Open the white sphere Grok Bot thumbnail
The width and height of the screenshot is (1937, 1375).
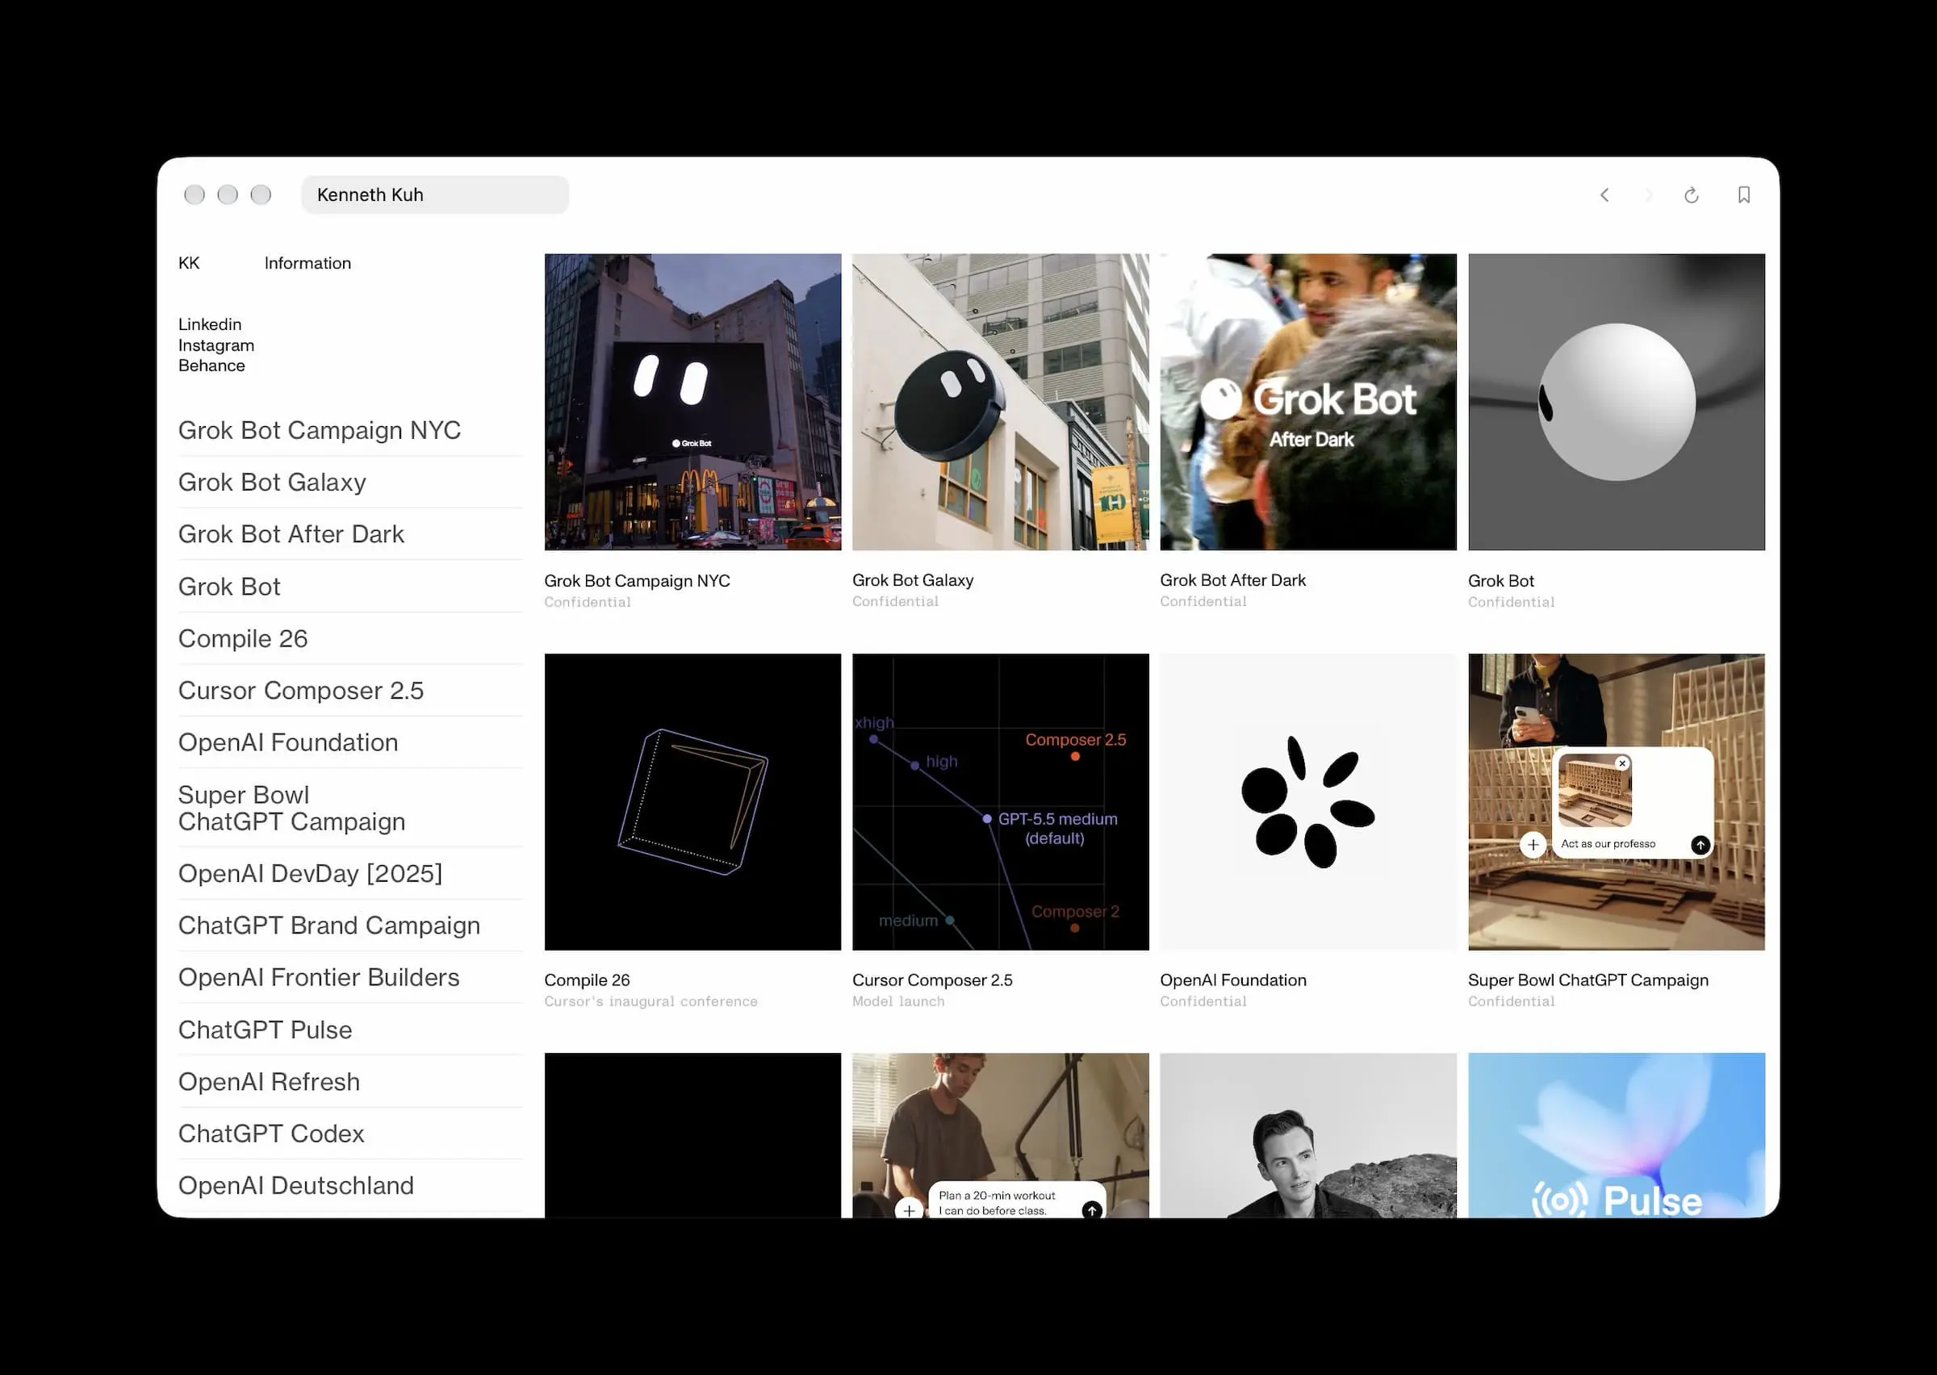(x=1616, y=402)
